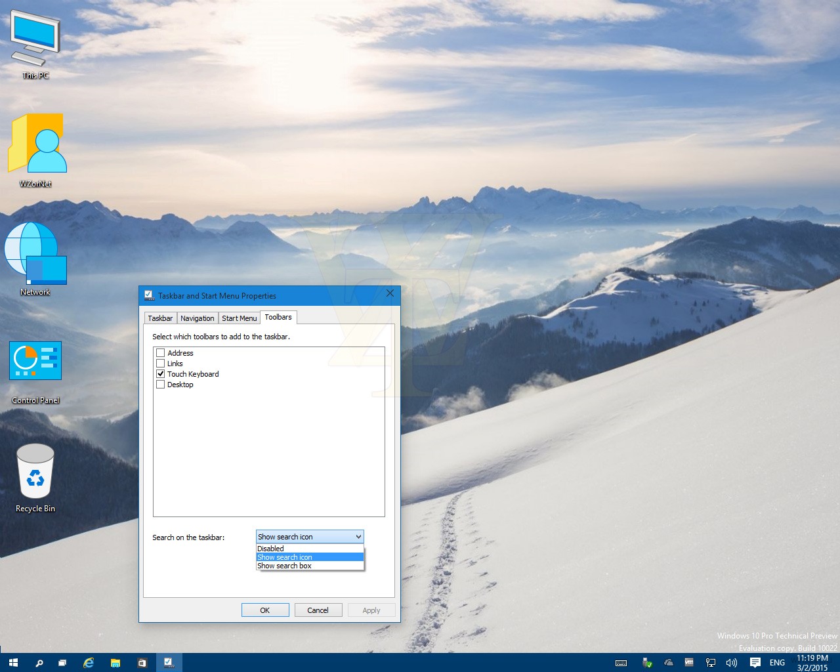Open the Store icon on the taskbar

pos(142,663)
